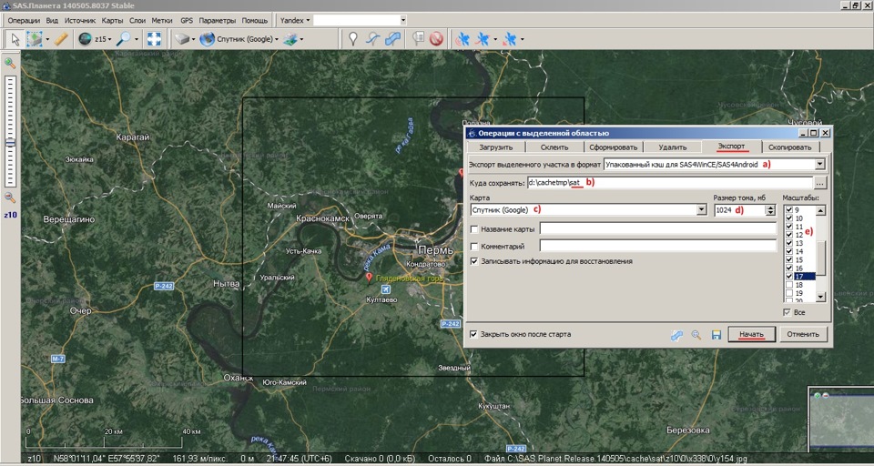The height and width of the screenshot is (466, 874).
Task: Click the browse folder ellipsis button
Action: pyautogui.click(x=820, y=183)
